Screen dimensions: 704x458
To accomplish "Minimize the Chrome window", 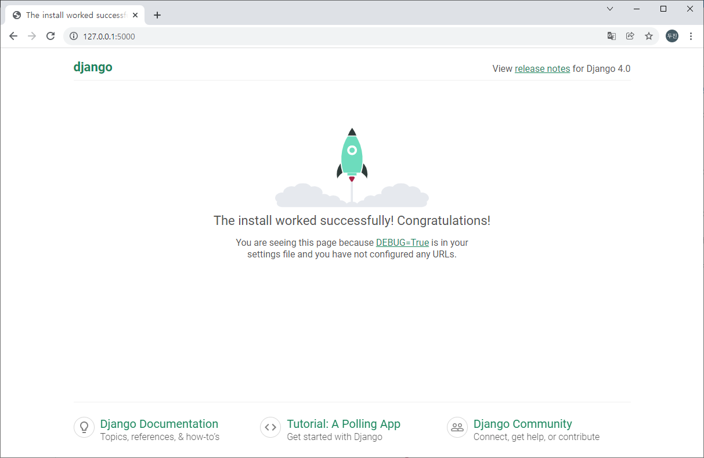I will coord(637,9).
